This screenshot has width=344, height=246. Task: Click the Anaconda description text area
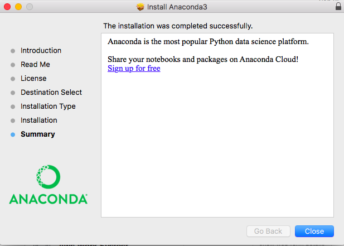point(217,139)
